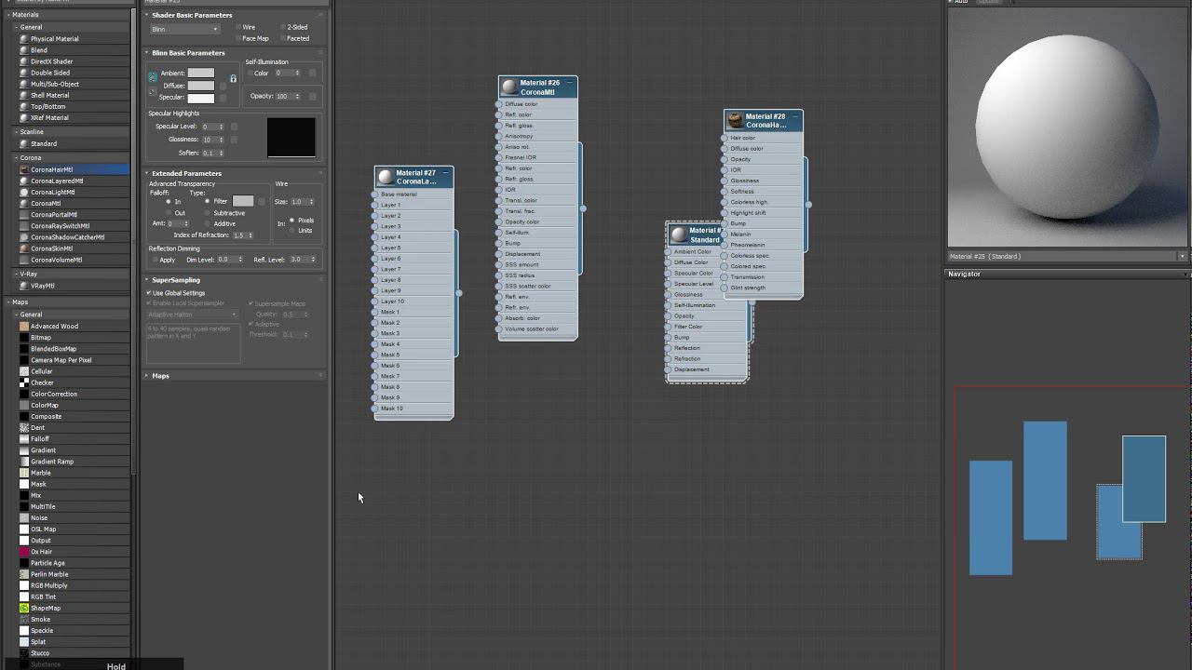
Task: Click the CoronaLightMtl white sphere icon
Action: coord(24,193)
